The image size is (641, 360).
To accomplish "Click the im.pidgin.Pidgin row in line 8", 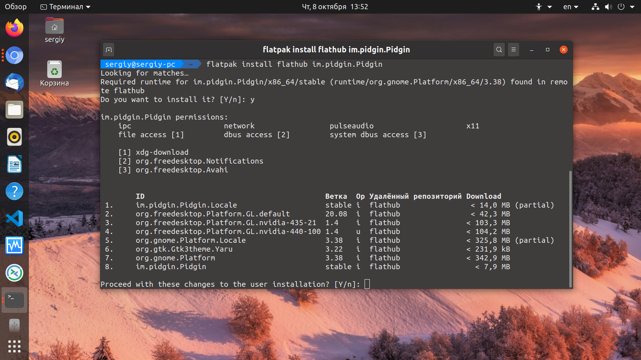I will [171, 267].
